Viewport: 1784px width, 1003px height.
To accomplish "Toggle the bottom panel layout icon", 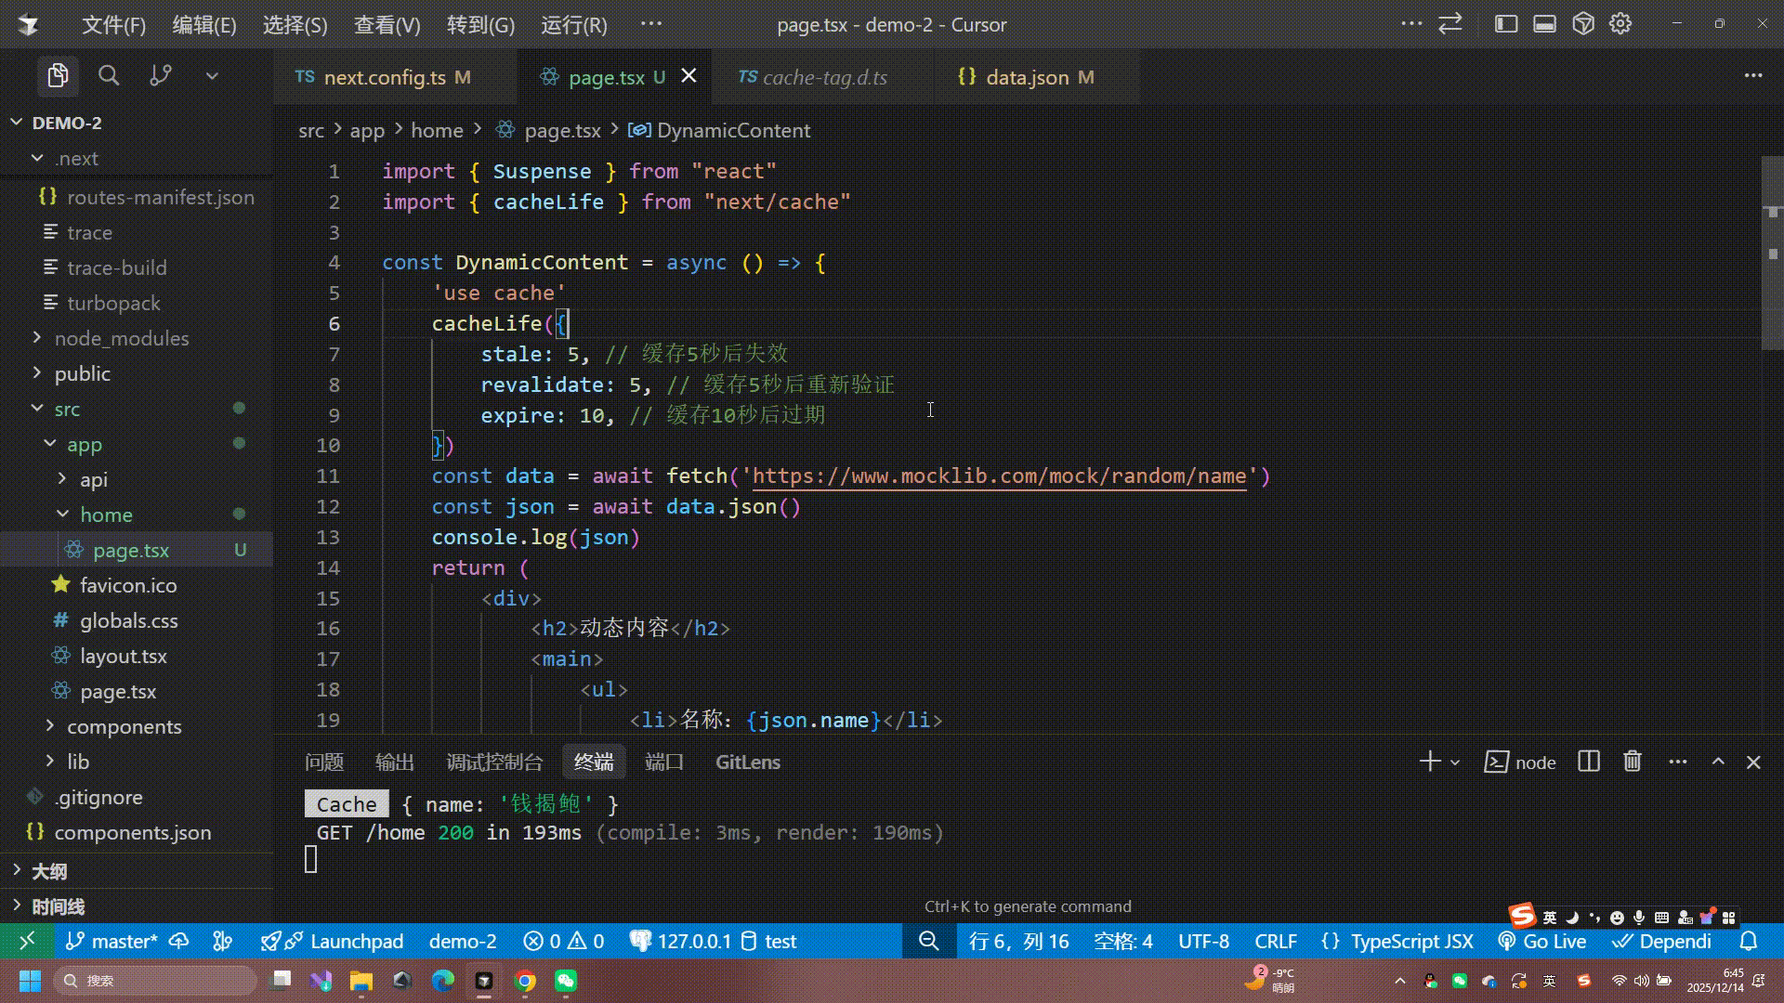I will [1544, 24].
